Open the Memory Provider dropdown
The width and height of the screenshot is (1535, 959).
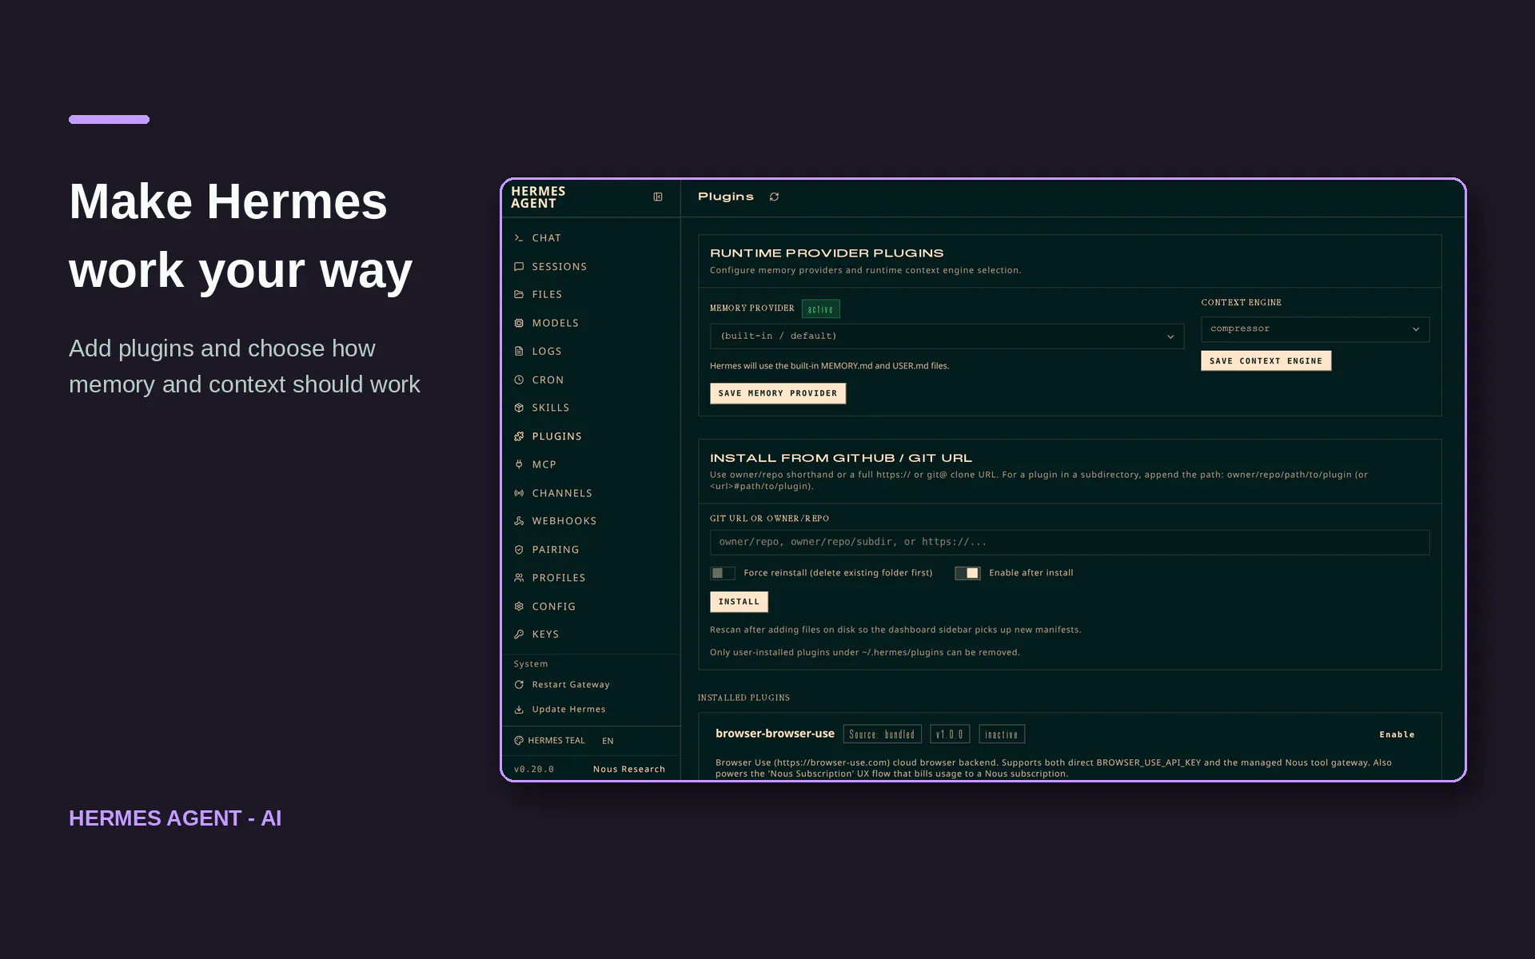947,336
